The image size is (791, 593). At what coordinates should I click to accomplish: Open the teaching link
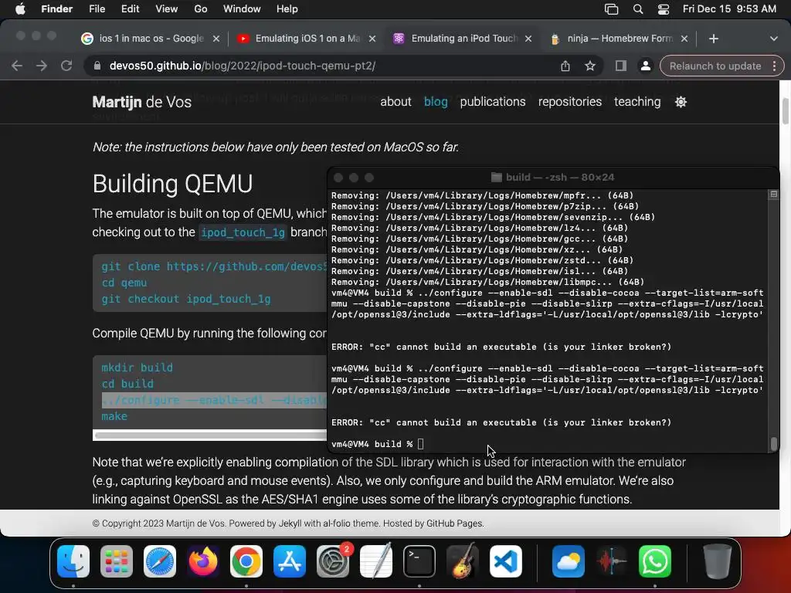637,102
